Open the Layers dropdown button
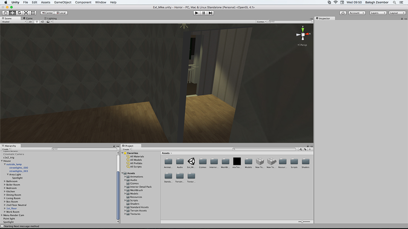The width and height of the screenshot is (408, 229). point(377,13)
